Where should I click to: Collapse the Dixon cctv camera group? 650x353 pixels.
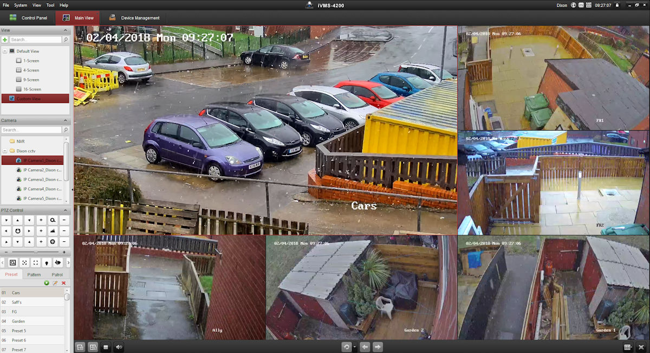tap(5, 151)
